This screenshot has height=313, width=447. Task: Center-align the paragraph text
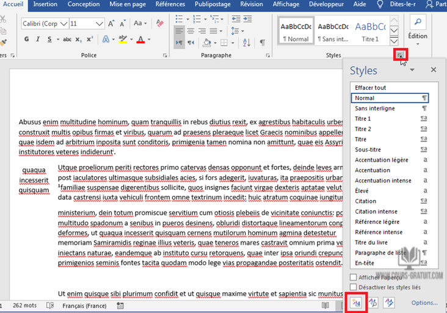click(x=192, y=31)
